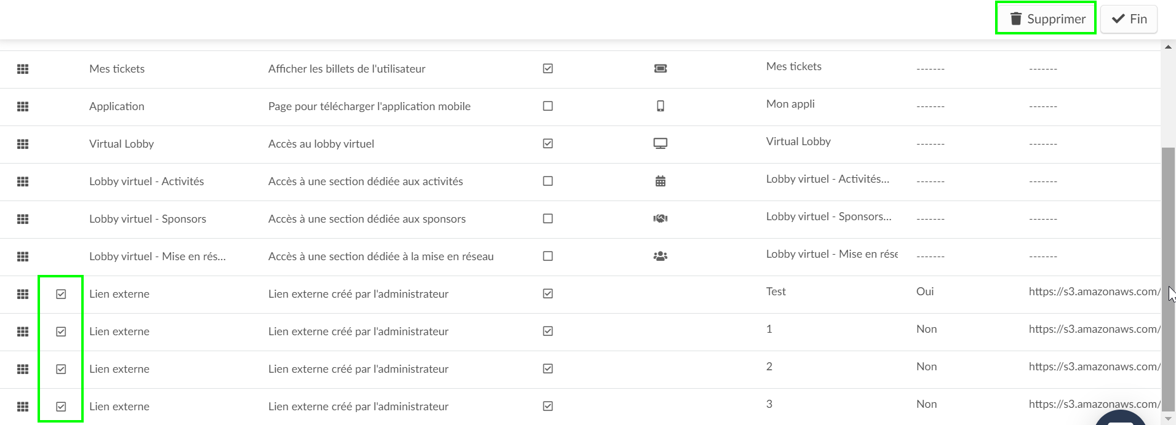The height and width of the screenshot is (425, 1176).
Task: Click grid handle of Lien externe row labeled 2
Action: tap(23, 369)
